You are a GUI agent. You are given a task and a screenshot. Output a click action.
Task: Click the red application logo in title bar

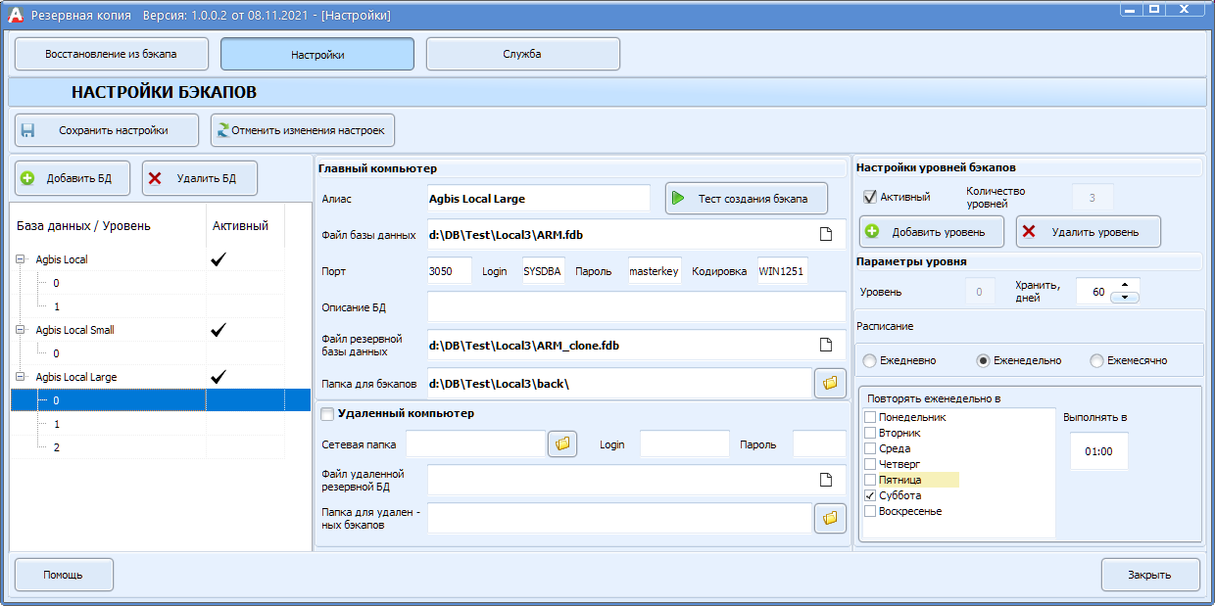tap(15, 15)
